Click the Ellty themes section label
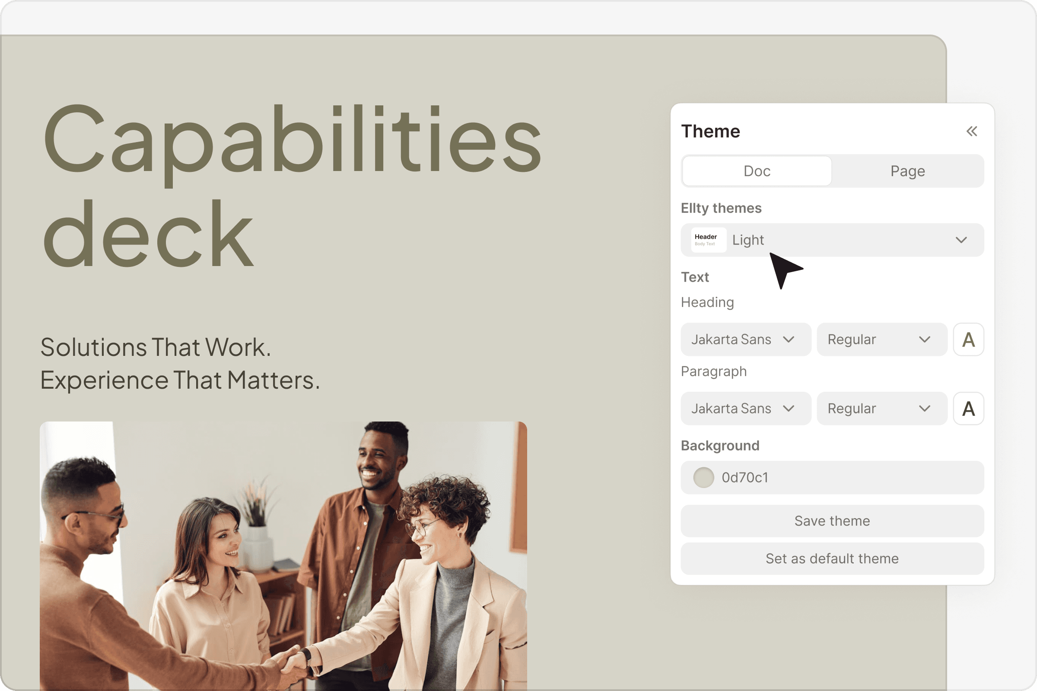The width and height of the screenshot is (1037, 691). pyautogui.click(x=721, y=208)
